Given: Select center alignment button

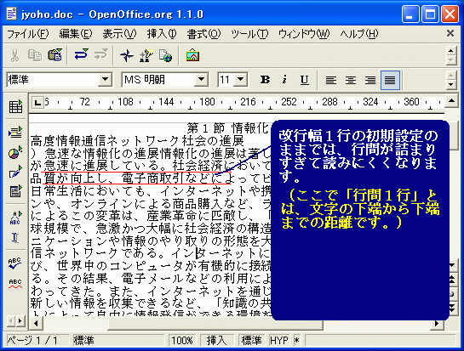Looking at the screenshot, I should [x=351, y=80].
